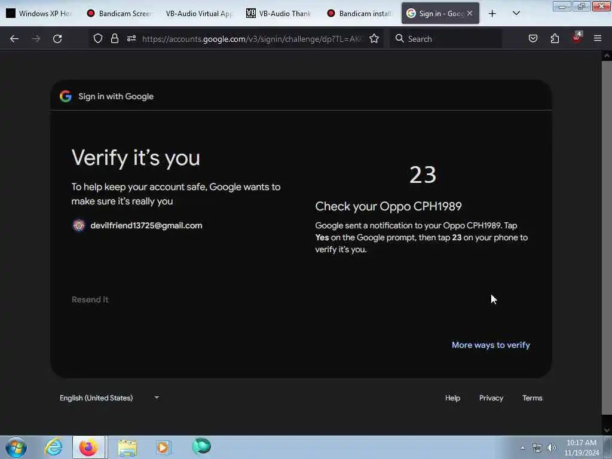
Task: Switch to the VB-Audio Thank tab
Action: [x=280, y=13]
